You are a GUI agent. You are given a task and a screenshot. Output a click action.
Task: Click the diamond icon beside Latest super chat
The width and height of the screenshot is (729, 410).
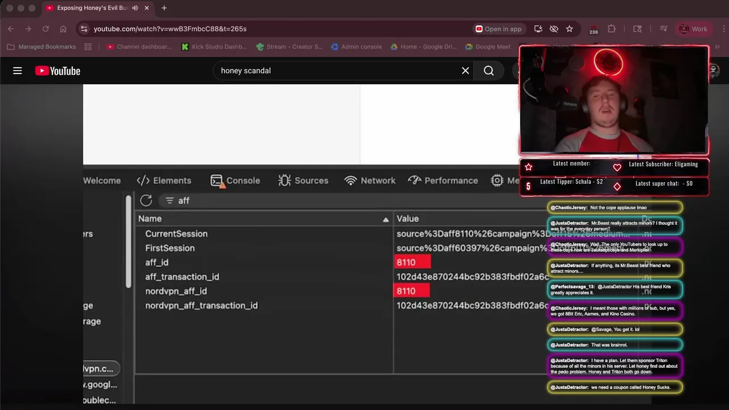617,186
